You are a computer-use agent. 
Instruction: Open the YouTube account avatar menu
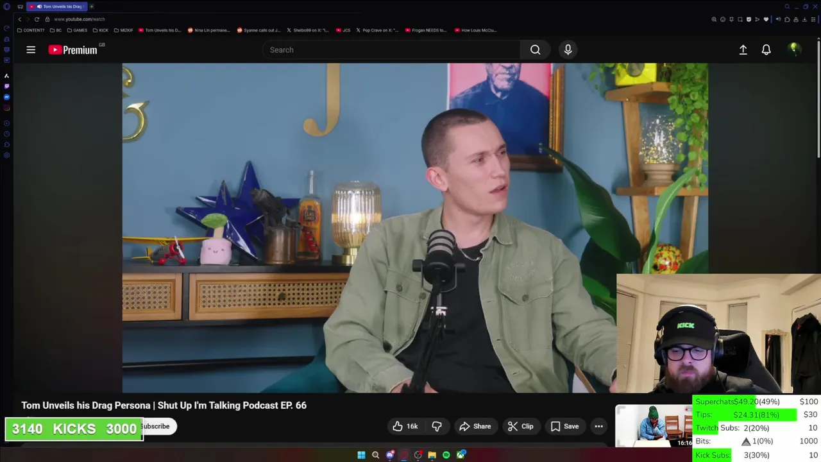[794, 49]
